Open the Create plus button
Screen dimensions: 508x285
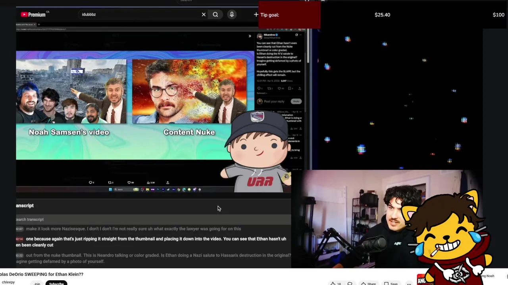click(256, 15)
